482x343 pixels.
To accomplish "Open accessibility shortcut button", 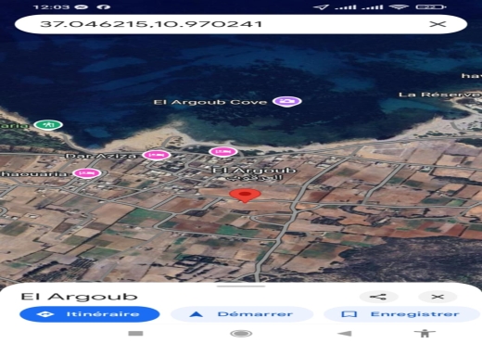I will [425, 333].
